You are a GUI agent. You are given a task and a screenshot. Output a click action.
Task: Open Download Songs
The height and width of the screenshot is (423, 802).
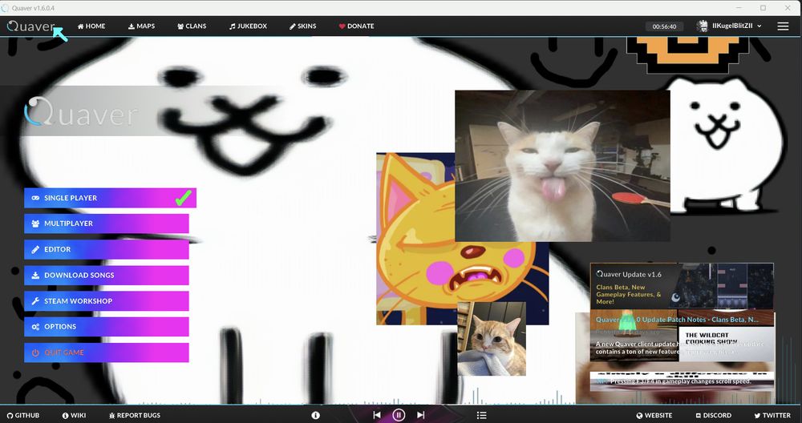(107, 275)
